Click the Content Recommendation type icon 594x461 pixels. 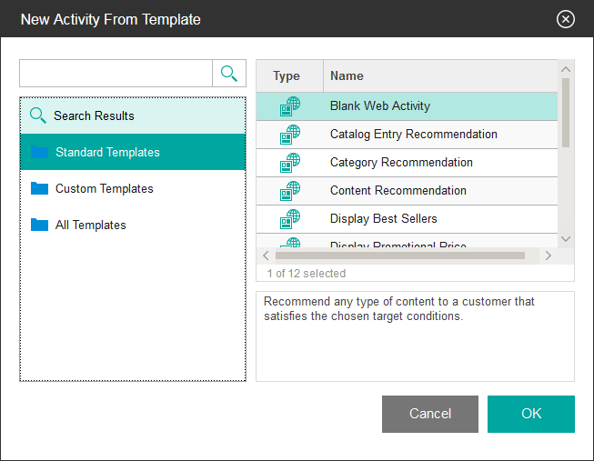[x=289, y=191]
